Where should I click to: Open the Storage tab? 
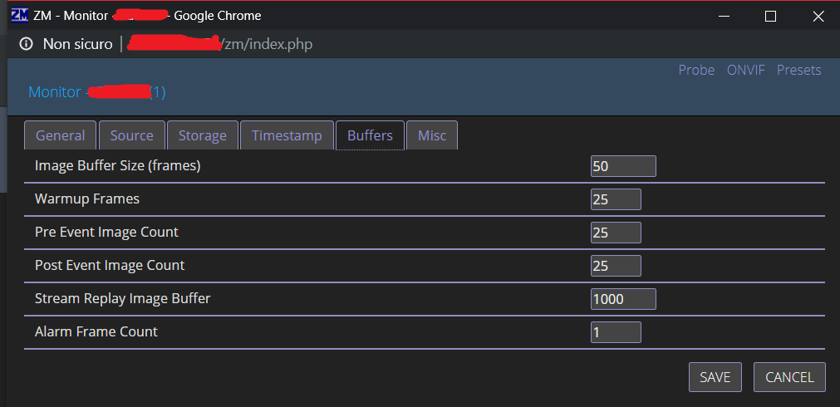[x=203, y=135]
